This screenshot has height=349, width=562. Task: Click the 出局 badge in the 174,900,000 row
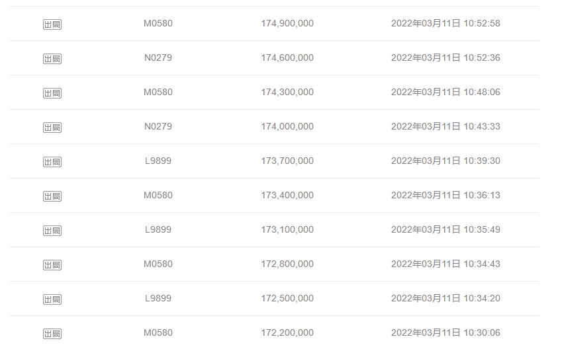click(52, 24)
